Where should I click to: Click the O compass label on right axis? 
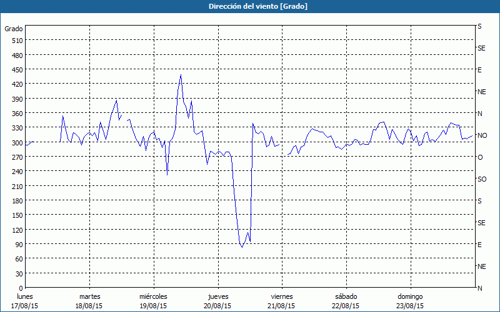(480, 157)
